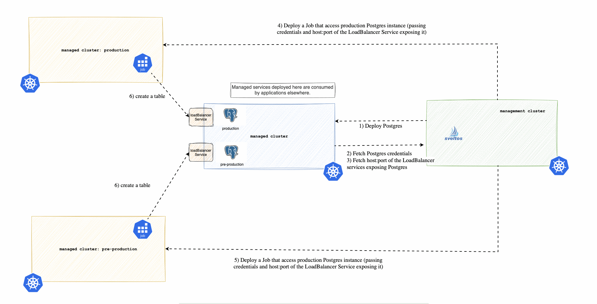The image size is (597, 304).
Task: Select the 'Managed services deployed here' note
Action: coord(282,90)
